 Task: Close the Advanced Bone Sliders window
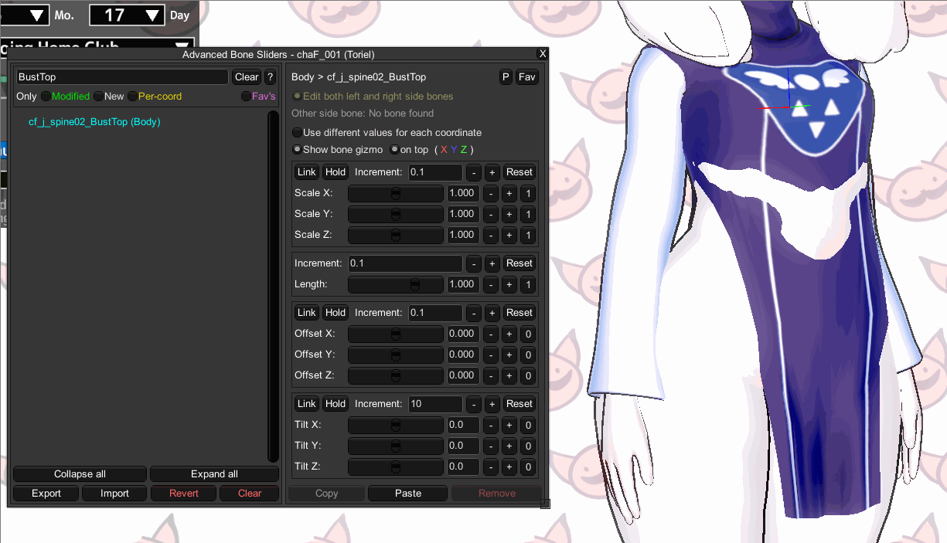coord(543,54)
